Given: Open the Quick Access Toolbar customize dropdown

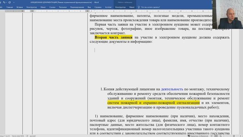Looking at the screenshot, I should (14, 3).
